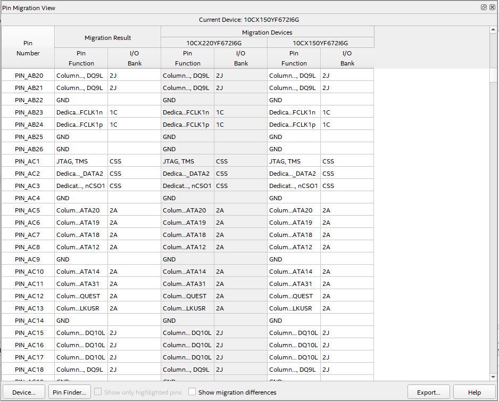Select the 10CX150YF672I6G device column header
The height and width of the screenshot is (401, 499).
(x=320, y=43)
